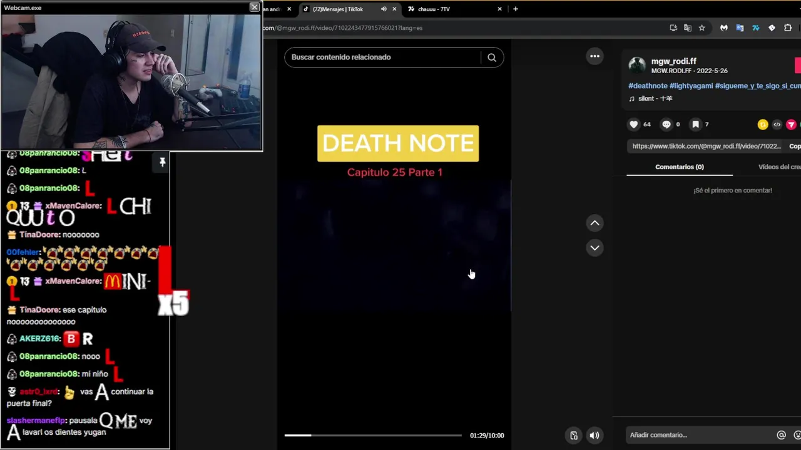This screenshot has height=450, width=801.
Task: Click ¡Sé el primero en comentar! text
Action: 733,191
